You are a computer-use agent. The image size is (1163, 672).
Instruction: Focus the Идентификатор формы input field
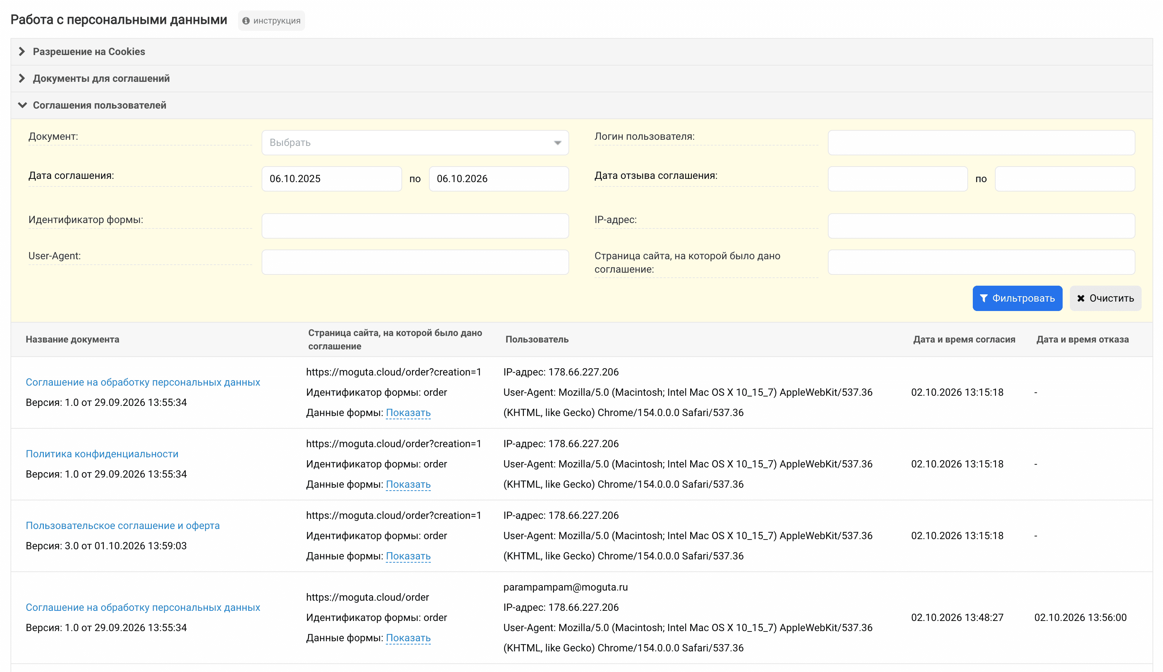coord(415,226)
